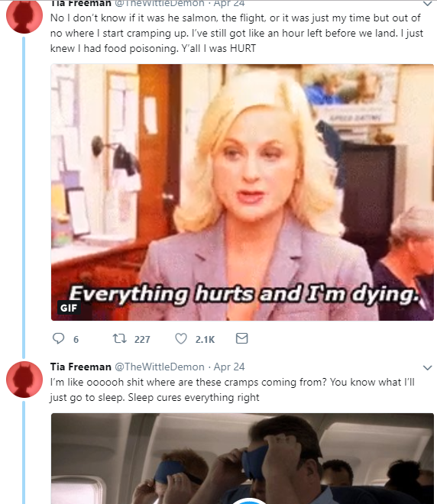Image resolution: width=437 pixels, height=504 pixels.
Task: Click the reply count showing 6
Action: [76, 339]
